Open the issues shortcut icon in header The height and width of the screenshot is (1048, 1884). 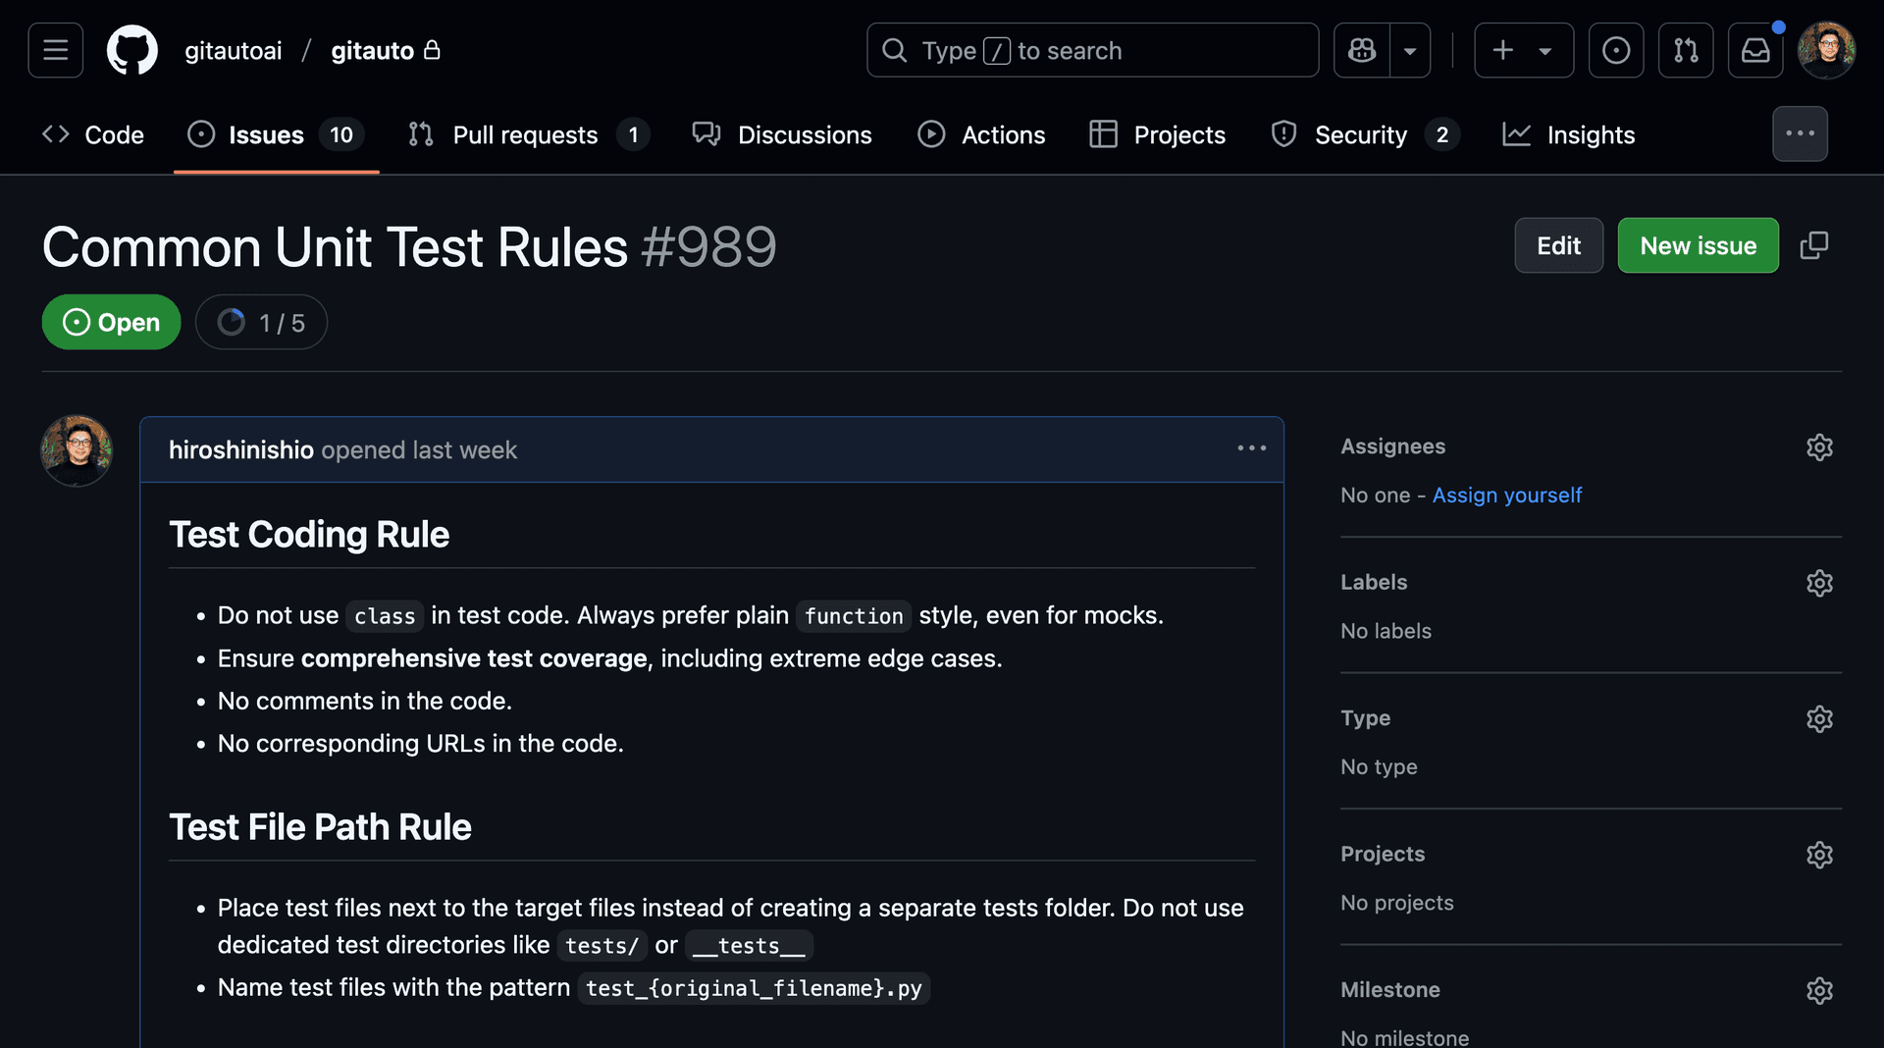tap(1615, 50)
